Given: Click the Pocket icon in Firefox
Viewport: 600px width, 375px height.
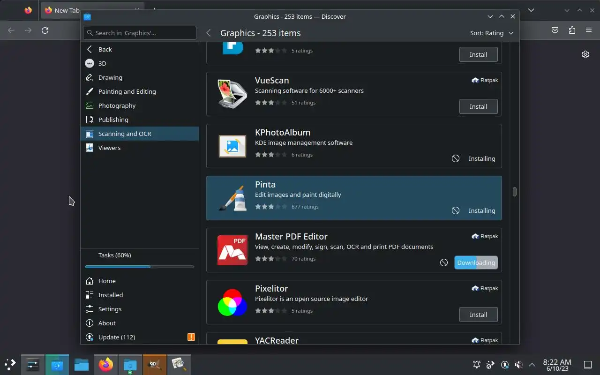Looking at the screenshot, I should [555, 30].
